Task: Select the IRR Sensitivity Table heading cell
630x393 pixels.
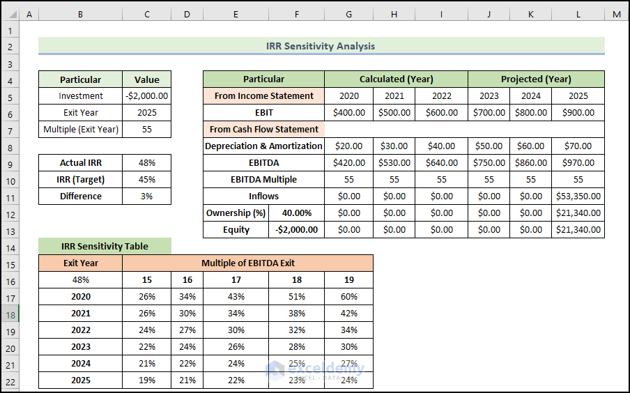Action: point(105,246)
